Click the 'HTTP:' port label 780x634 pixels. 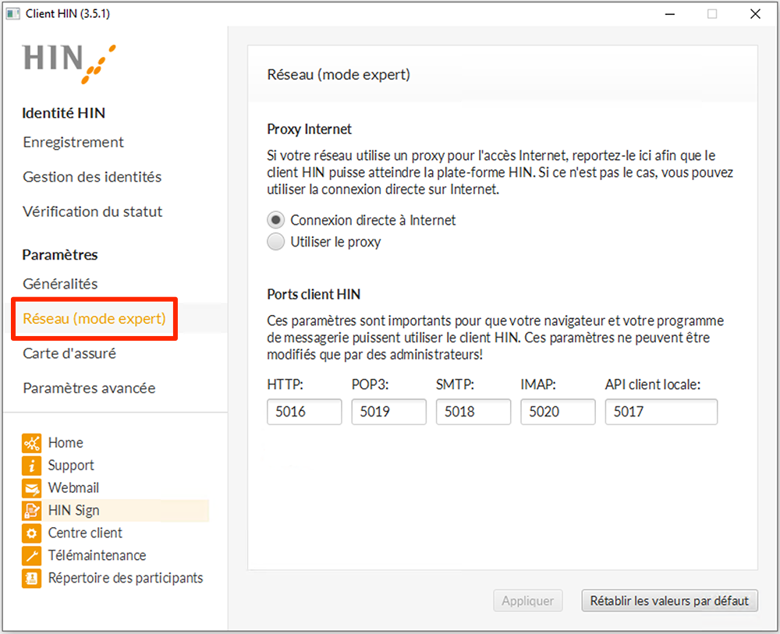[x=285, y=384]
